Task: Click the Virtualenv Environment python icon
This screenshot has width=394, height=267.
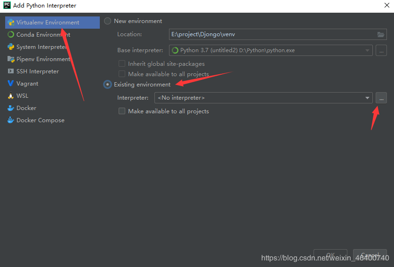Action: (x=11, y=23)
